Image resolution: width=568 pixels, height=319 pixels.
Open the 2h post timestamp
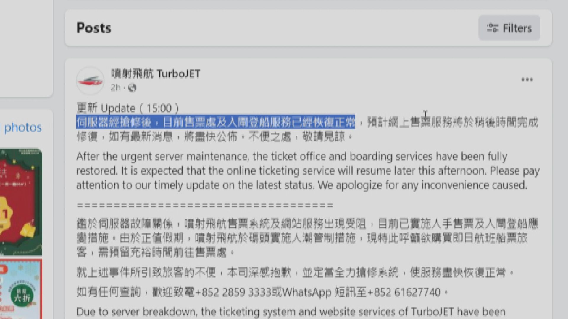pos(115,88)
